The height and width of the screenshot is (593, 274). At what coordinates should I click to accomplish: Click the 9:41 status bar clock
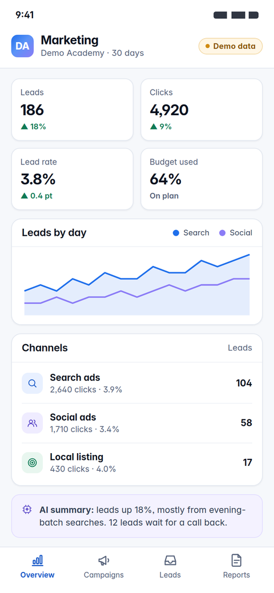click(x=25, y=15)
